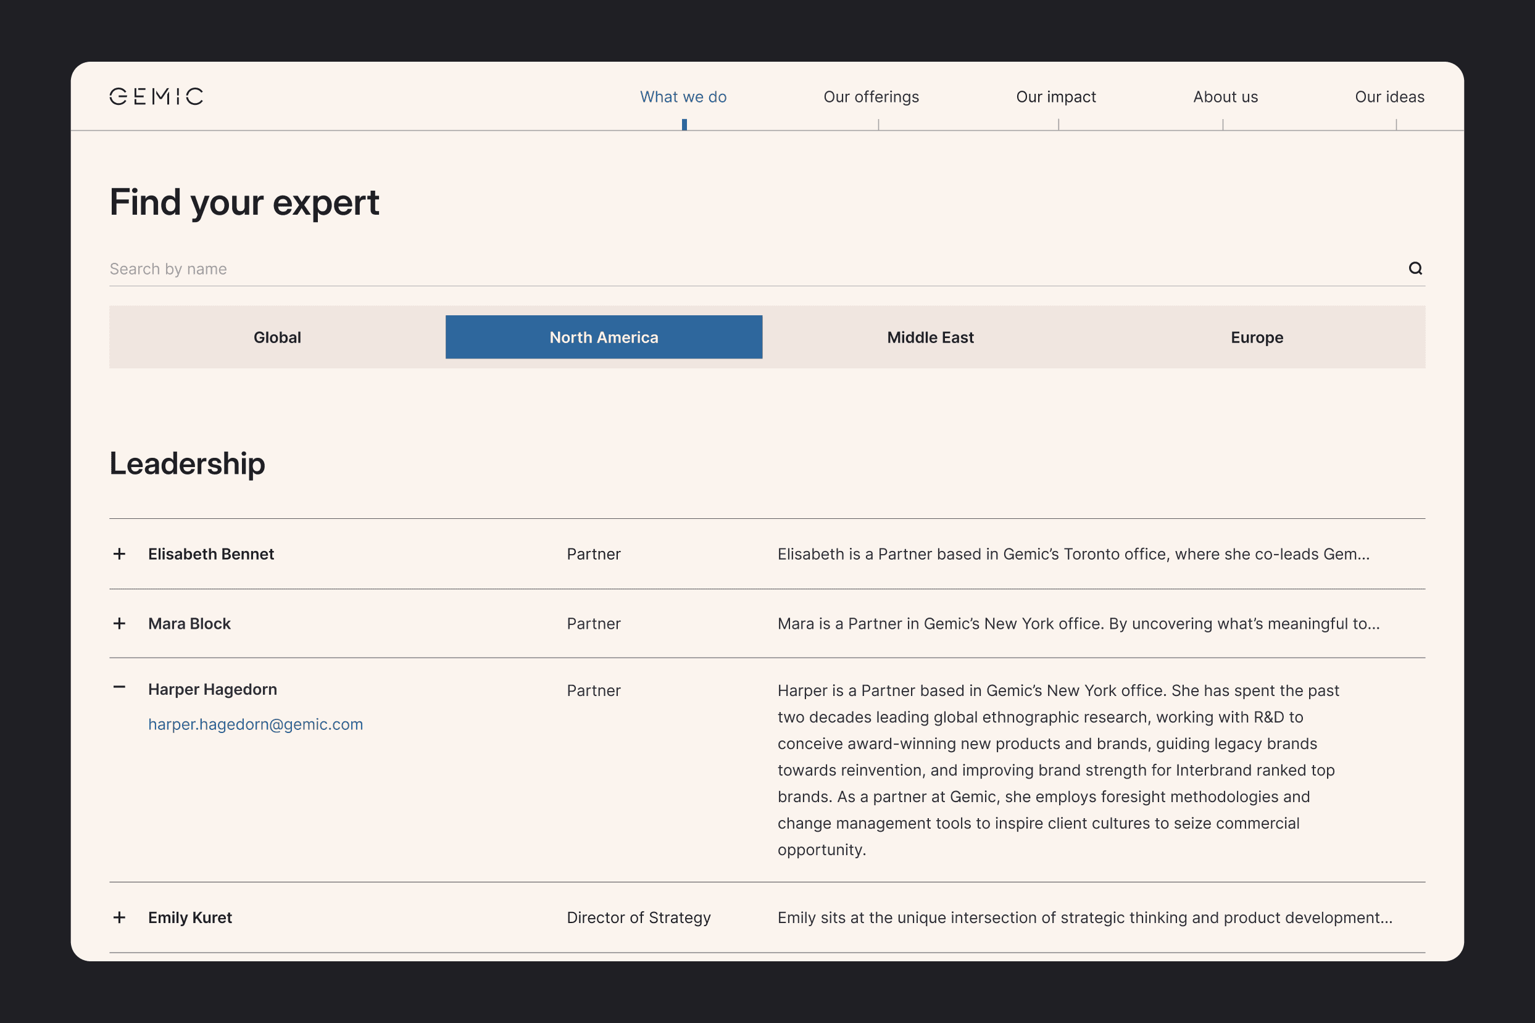Open Our ideas in top navigation
The image size is (1535, 1023).
(1389, 96)
